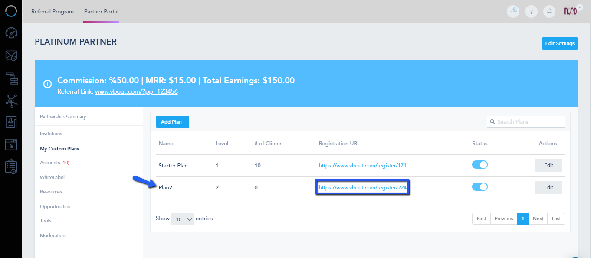
Task: Edit the Plan2 row
Action: tap(548, 187)
